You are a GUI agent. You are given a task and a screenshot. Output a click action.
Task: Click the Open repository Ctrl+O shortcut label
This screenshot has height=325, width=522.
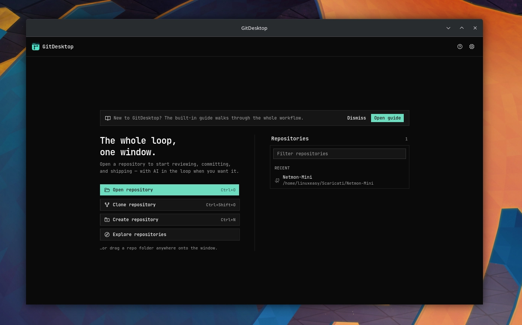[x=228, y=190]
